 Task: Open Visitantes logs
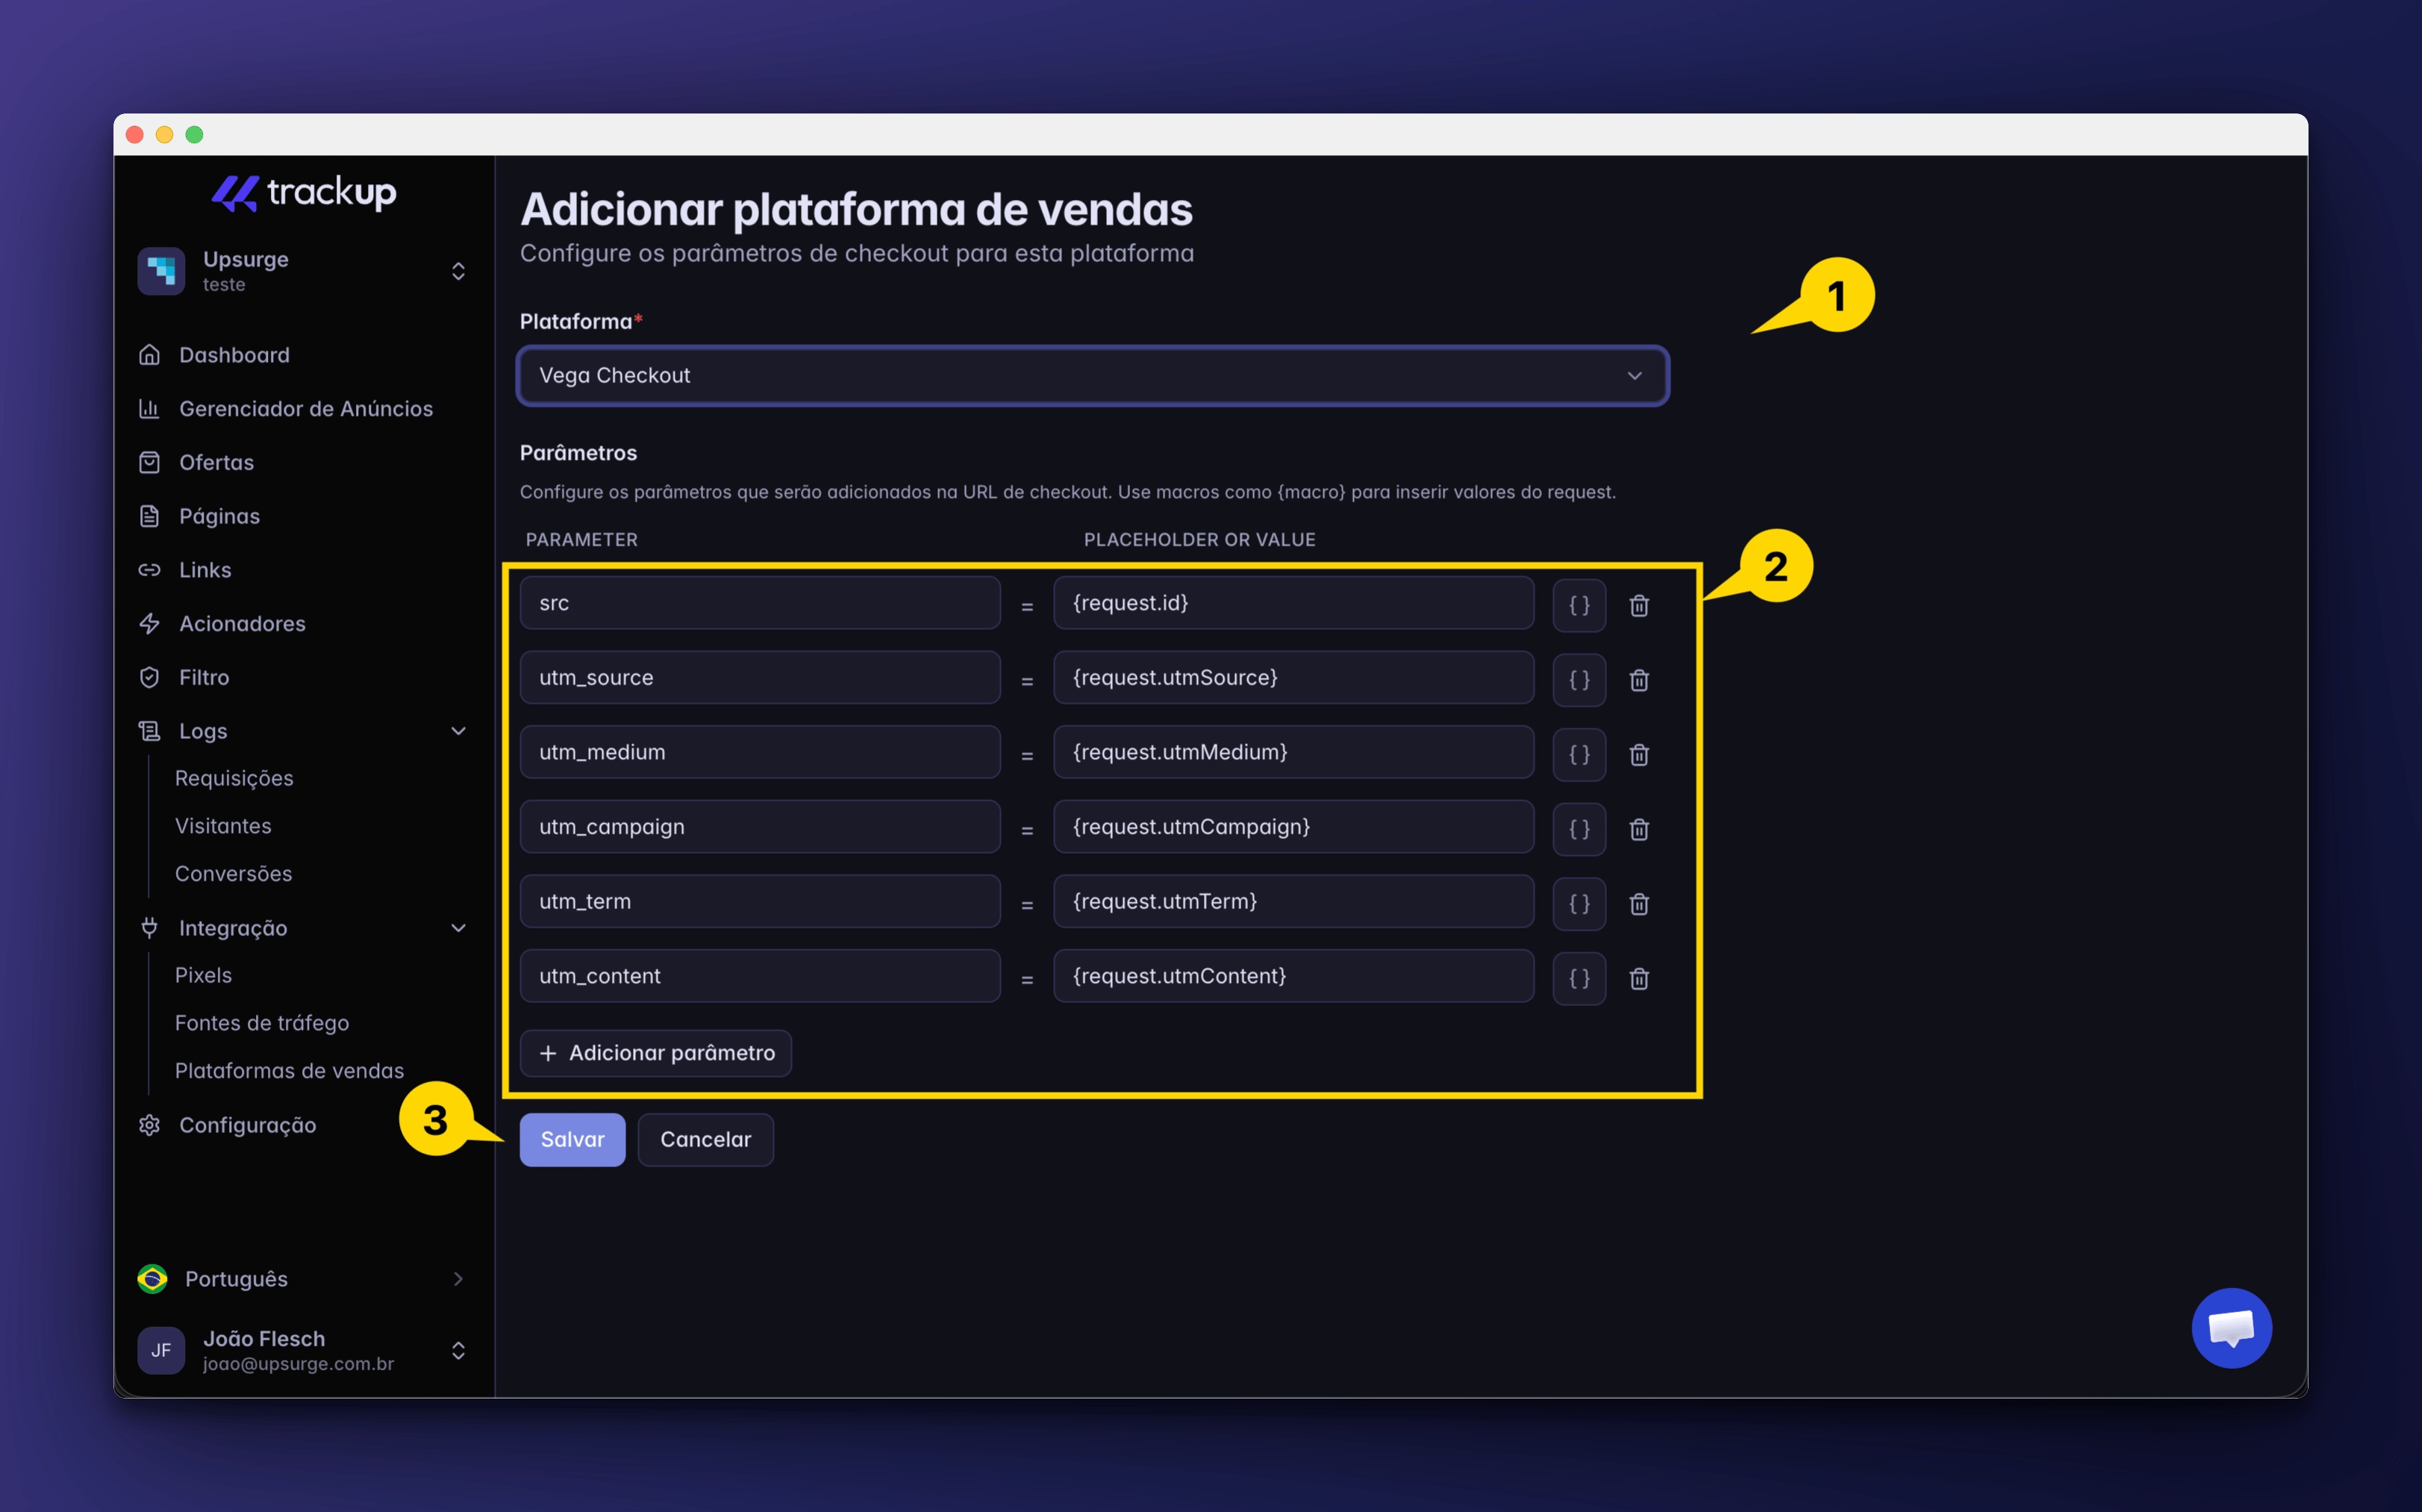pyautogui.click(x=223, y=826)
